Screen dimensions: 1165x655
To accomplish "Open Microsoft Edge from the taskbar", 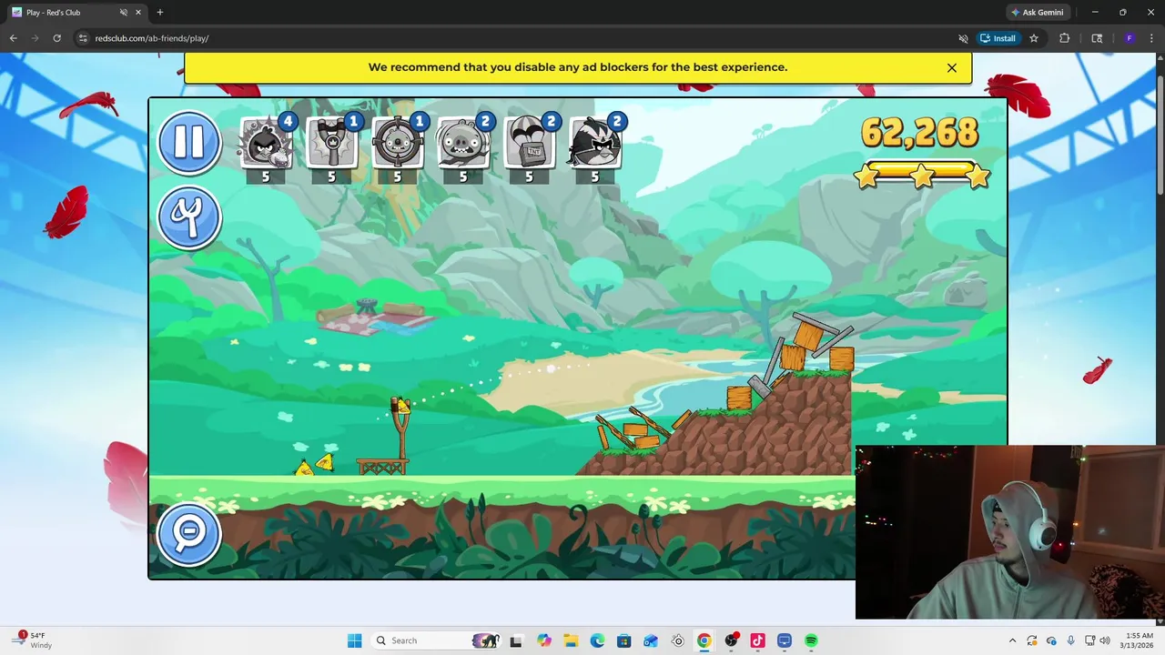I will tap(597, 640).
